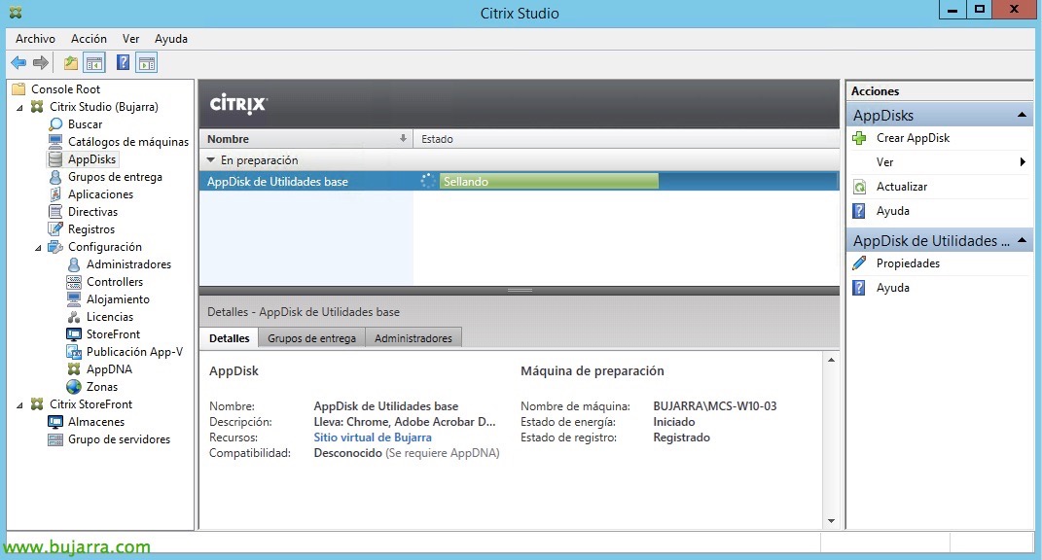
Task: Click the Back arrow toolbar icon
Action: click(18, 63)
